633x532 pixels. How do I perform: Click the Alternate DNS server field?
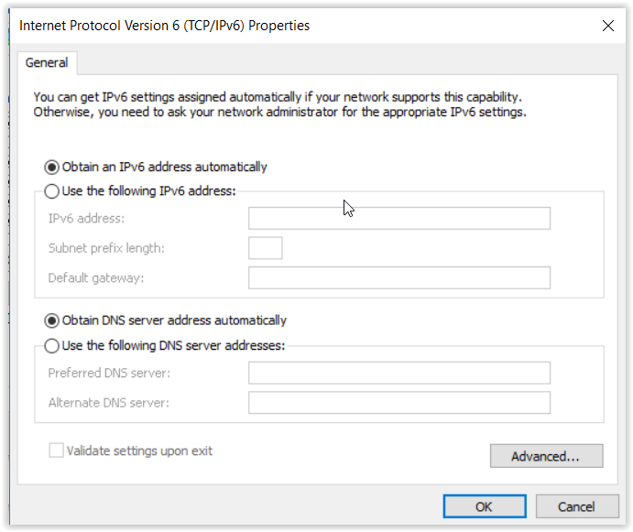398,403
